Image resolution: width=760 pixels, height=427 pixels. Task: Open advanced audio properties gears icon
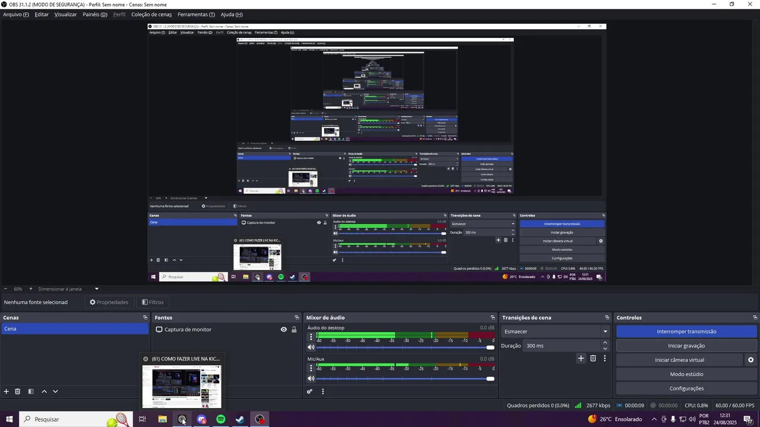point(309,391)
